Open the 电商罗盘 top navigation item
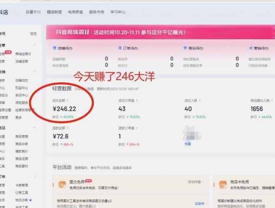 pos(75,12)
